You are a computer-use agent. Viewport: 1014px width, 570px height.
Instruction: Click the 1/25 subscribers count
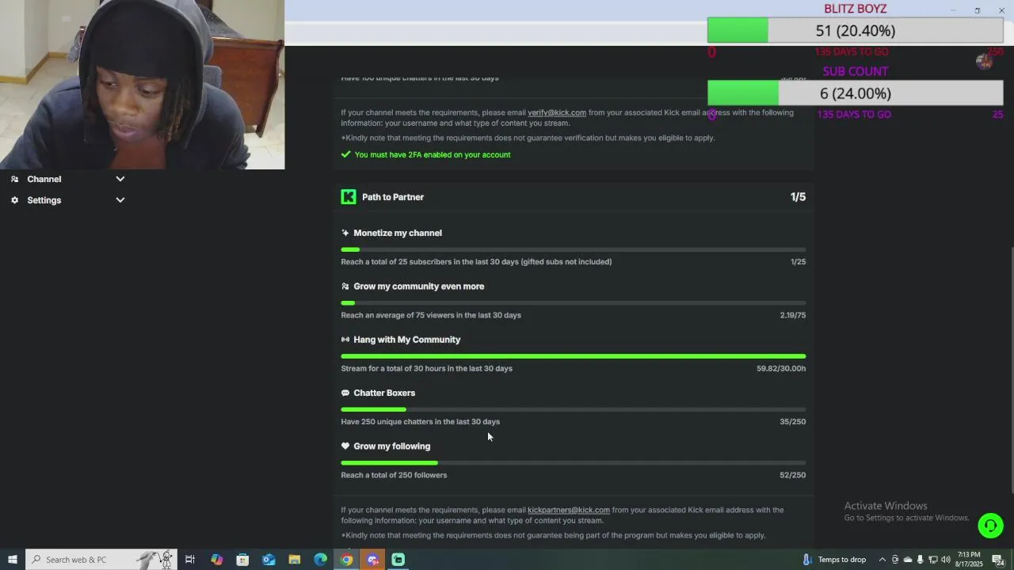[x=798, y=262]
